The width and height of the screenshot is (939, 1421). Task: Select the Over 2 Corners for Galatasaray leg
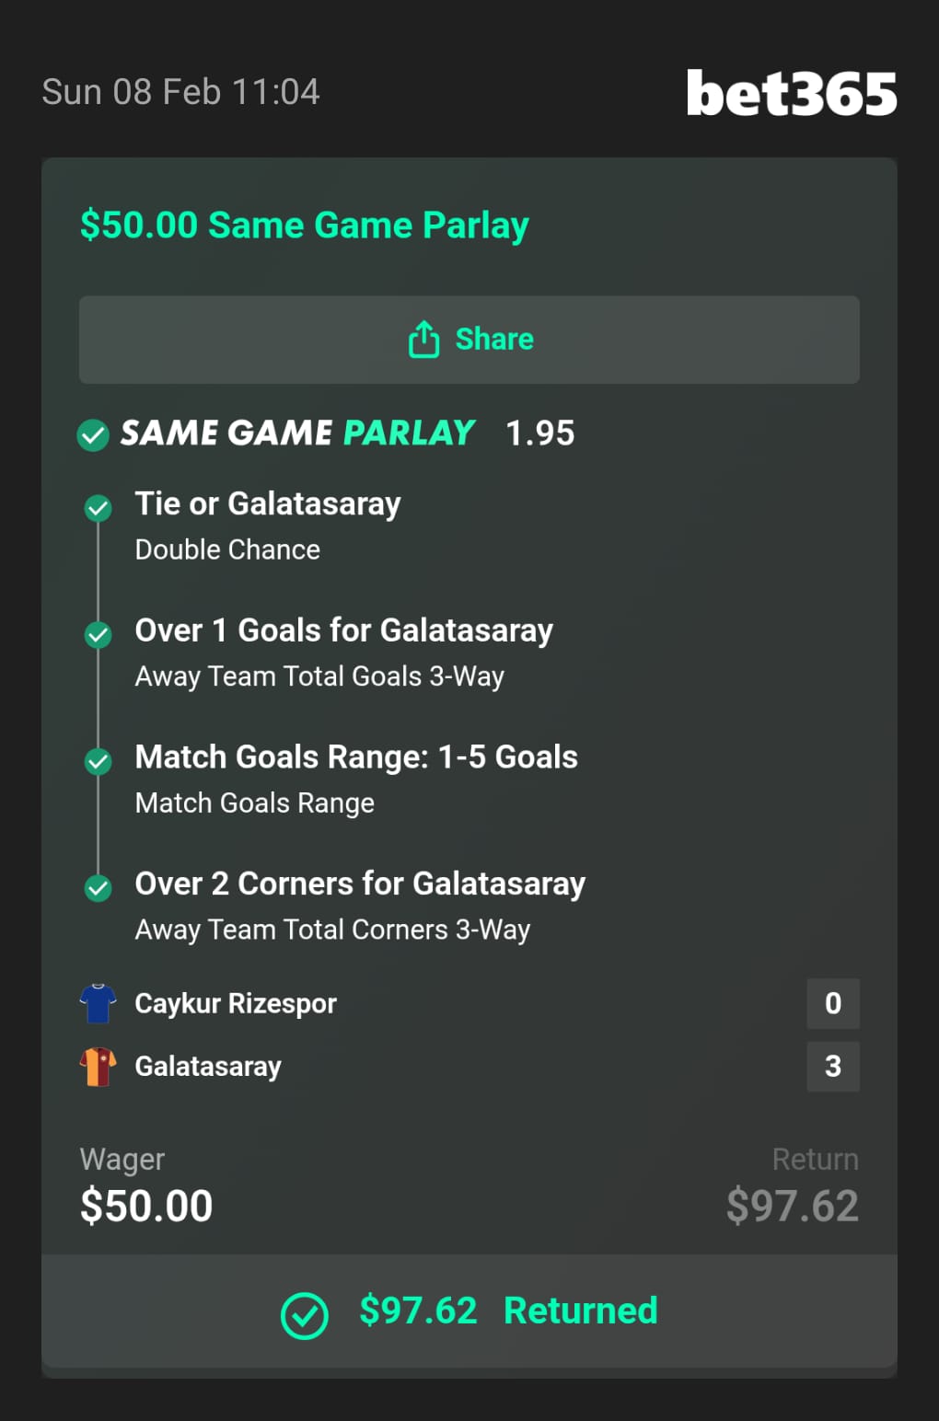(360, 884)
